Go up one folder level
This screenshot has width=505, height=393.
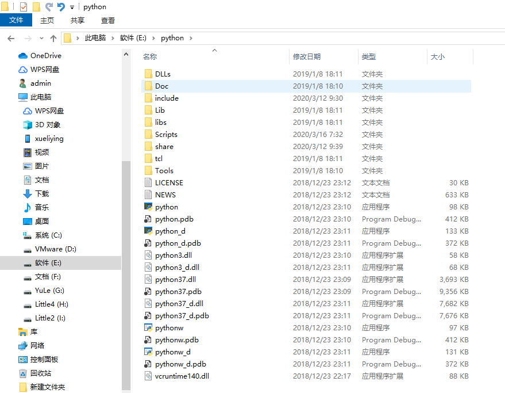(53, 39)
